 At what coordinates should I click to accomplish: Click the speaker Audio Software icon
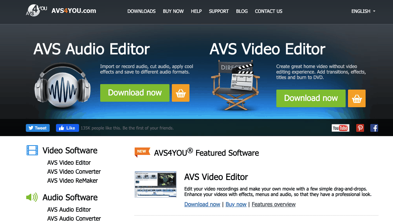coord(32,197)
